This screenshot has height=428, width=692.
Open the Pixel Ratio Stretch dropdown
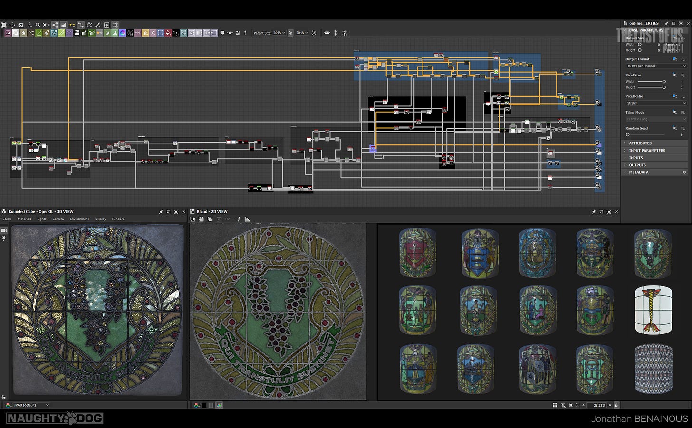(x=656, y=103)
